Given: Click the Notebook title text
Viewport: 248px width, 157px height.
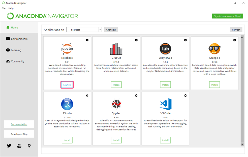Looking at the screenshot, I should 67,58.
